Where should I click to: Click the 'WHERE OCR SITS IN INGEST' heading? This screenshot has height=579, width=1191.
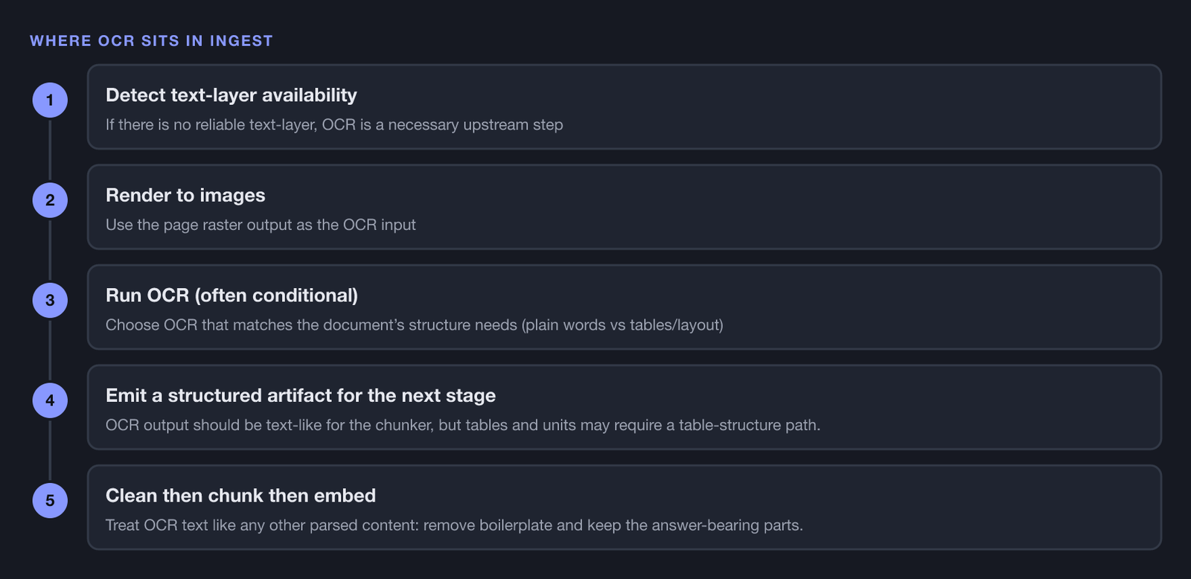pyautogui.click(x=151, y=41)
